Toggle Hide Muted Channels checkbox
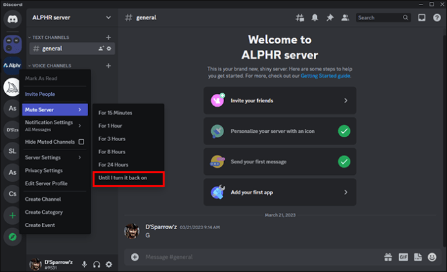 click(x=81, y=142)
